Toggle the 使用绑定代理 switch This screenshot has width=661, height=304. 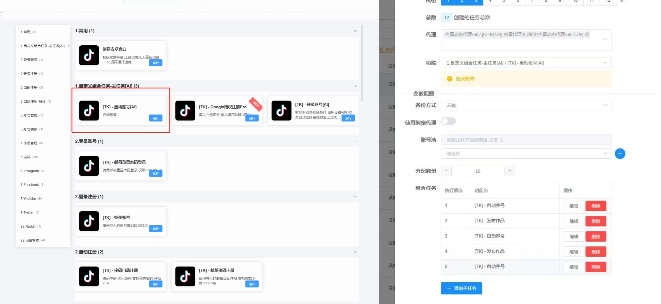point(448,121)
